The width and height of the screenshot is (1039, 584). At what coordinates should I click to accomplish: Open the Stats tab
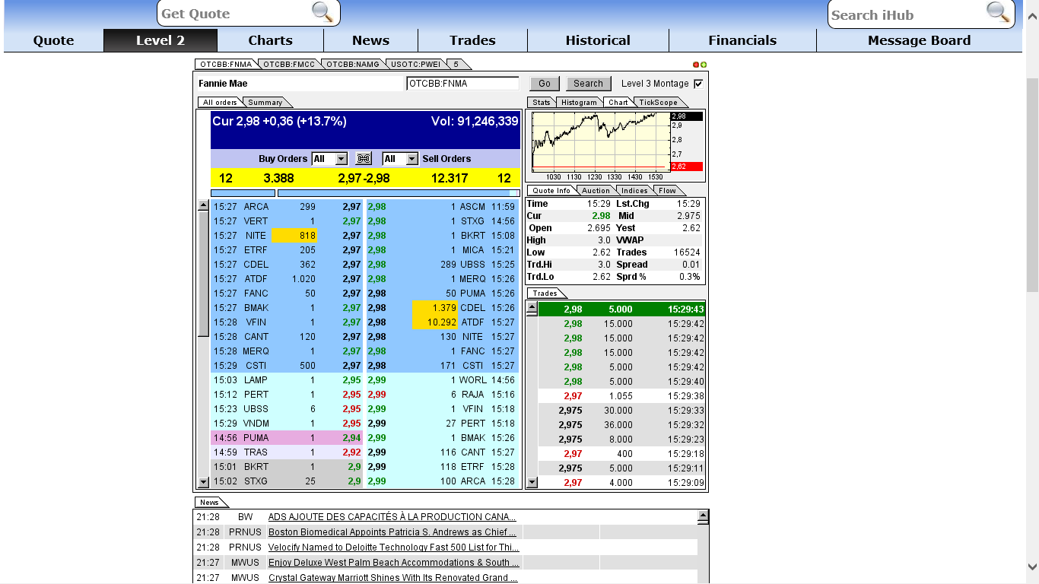(541, 103)
